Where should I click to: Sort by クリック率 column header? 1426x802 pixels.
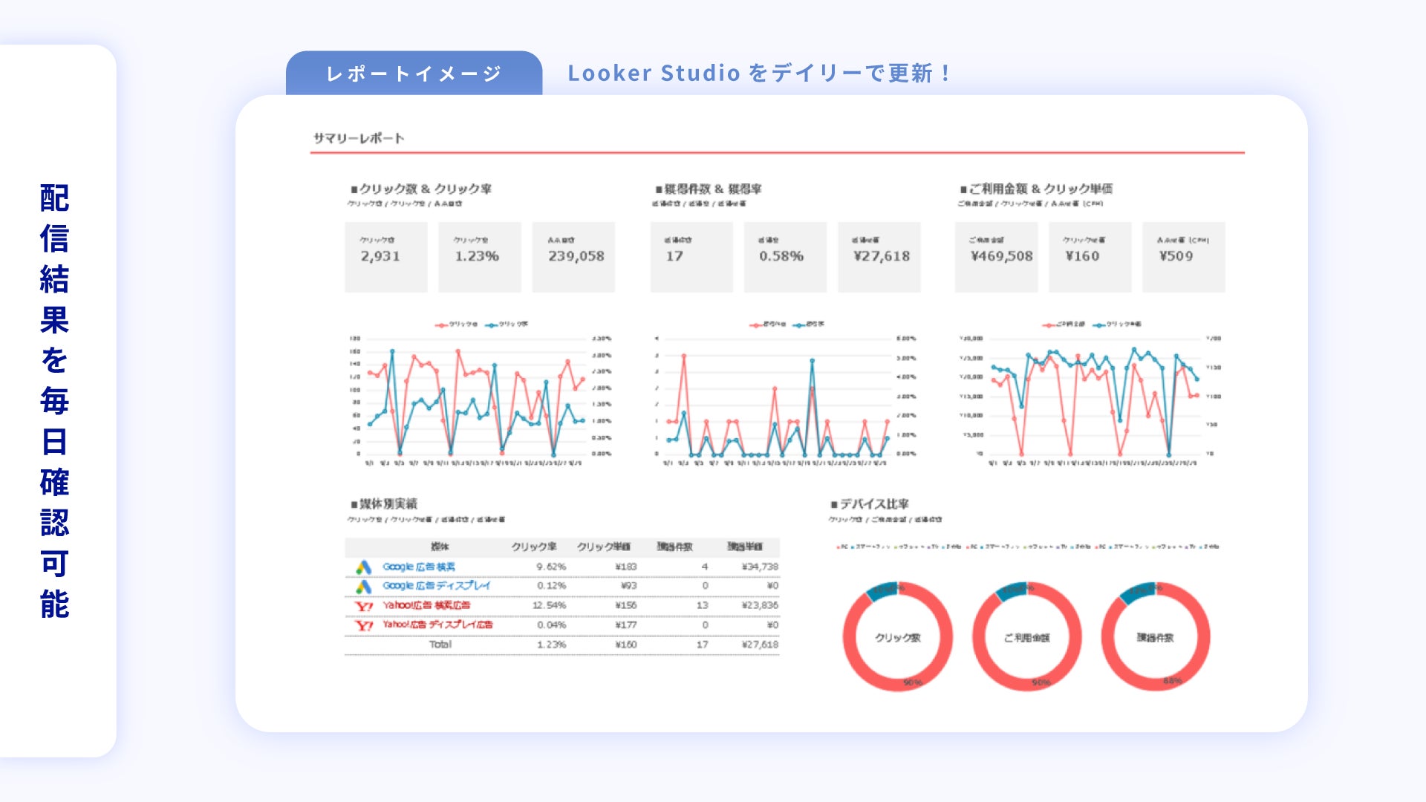533,547
